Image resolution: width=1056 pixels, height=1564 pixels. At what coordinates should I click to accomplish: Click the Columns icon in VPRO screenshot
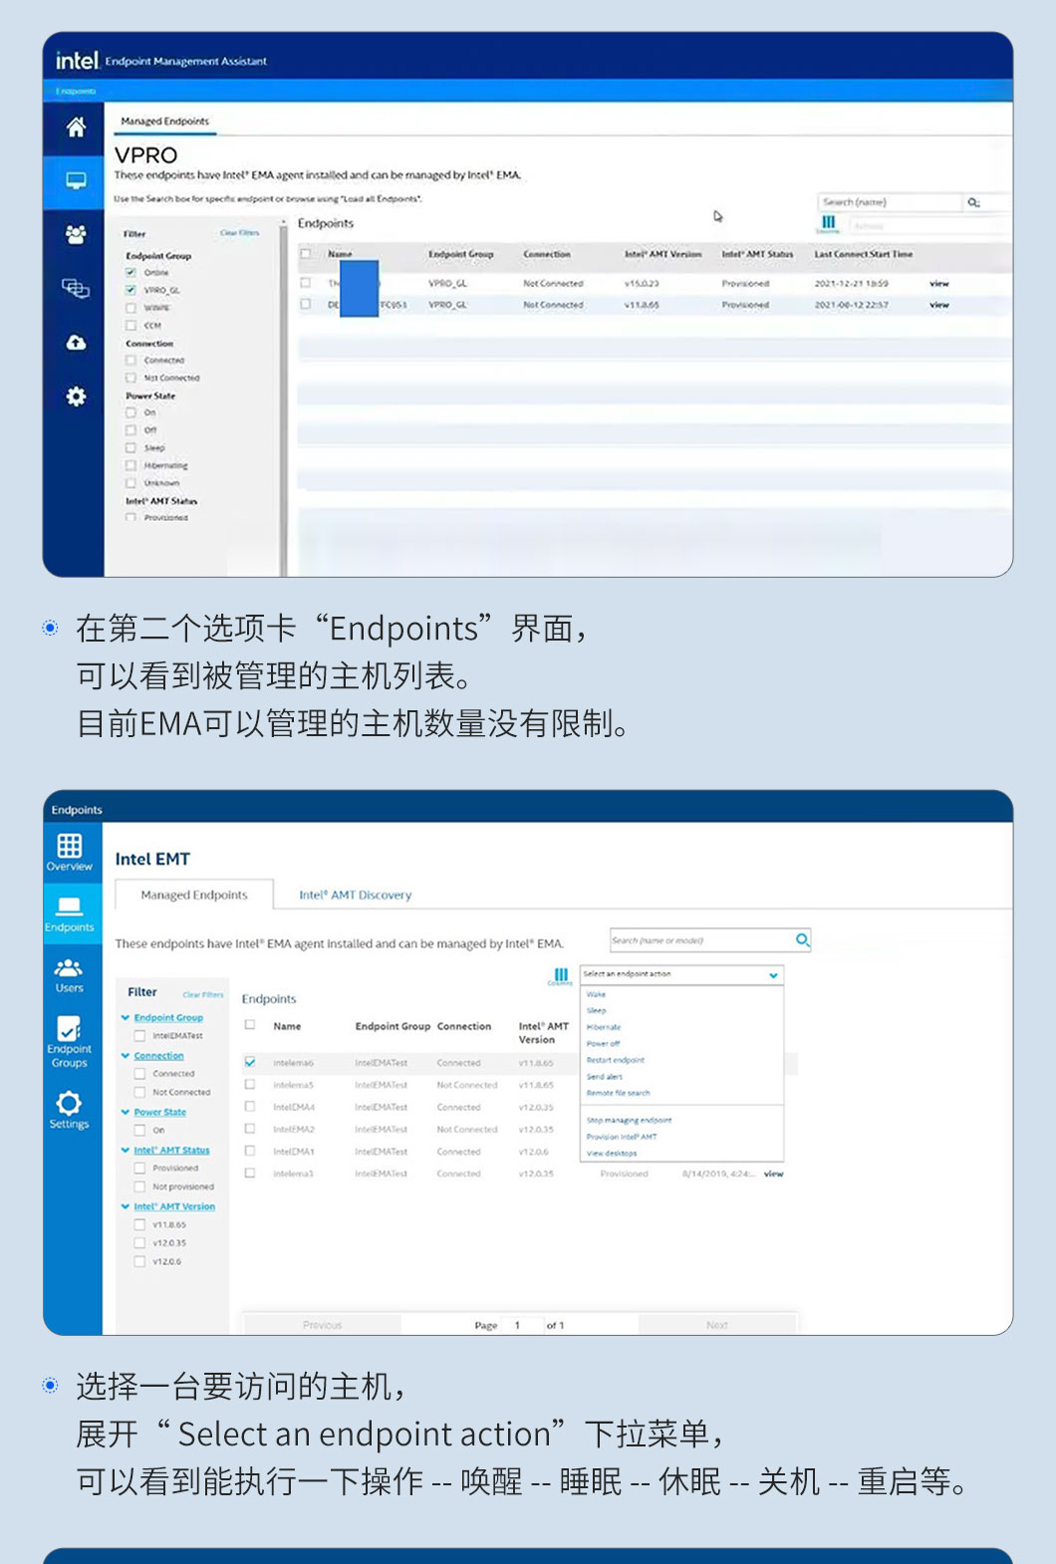pyautogui.click(x=828, y=224)
